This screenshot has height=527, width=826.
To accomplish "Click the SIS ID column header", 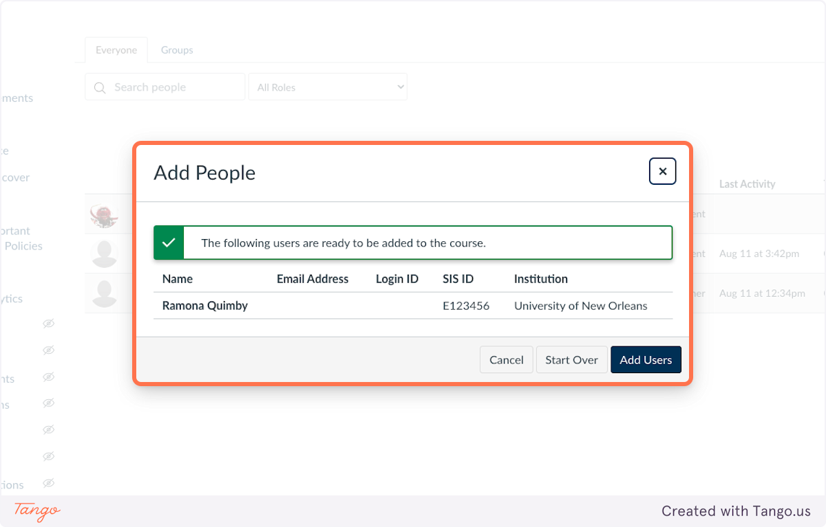I will (x=458, y=279).
